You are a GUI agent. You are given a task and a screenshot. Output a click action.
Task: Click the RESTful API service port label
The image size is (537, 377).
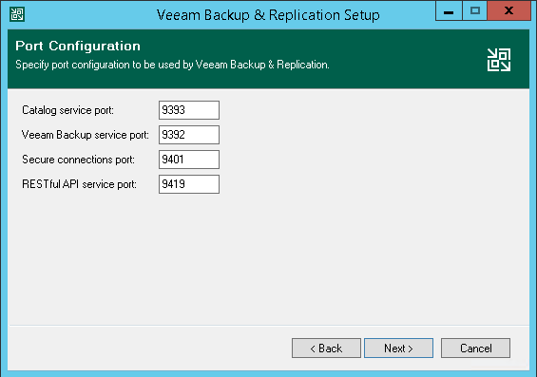point(79,184)
